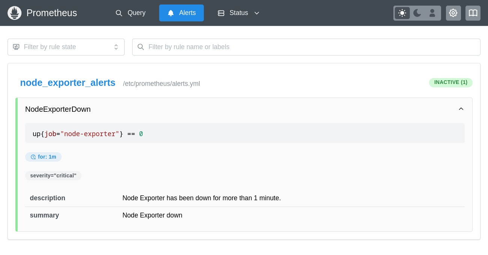The width and height of the screenshot is (488, 255).
Task: Click the magnifier icon beside Query
Action: click(x=119, y=13)
